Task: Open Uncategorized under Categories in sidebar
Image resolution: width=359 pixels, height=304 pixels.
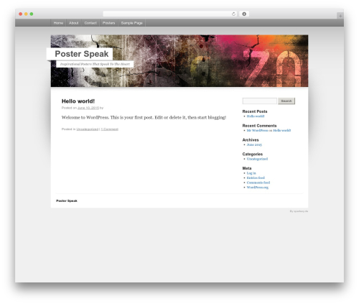Action: coord(257,159)
